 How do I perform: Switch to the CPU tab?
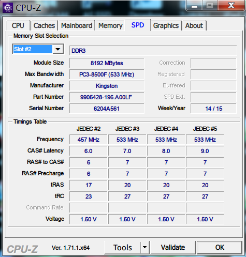pyautogui.click(x=18, y=26)
